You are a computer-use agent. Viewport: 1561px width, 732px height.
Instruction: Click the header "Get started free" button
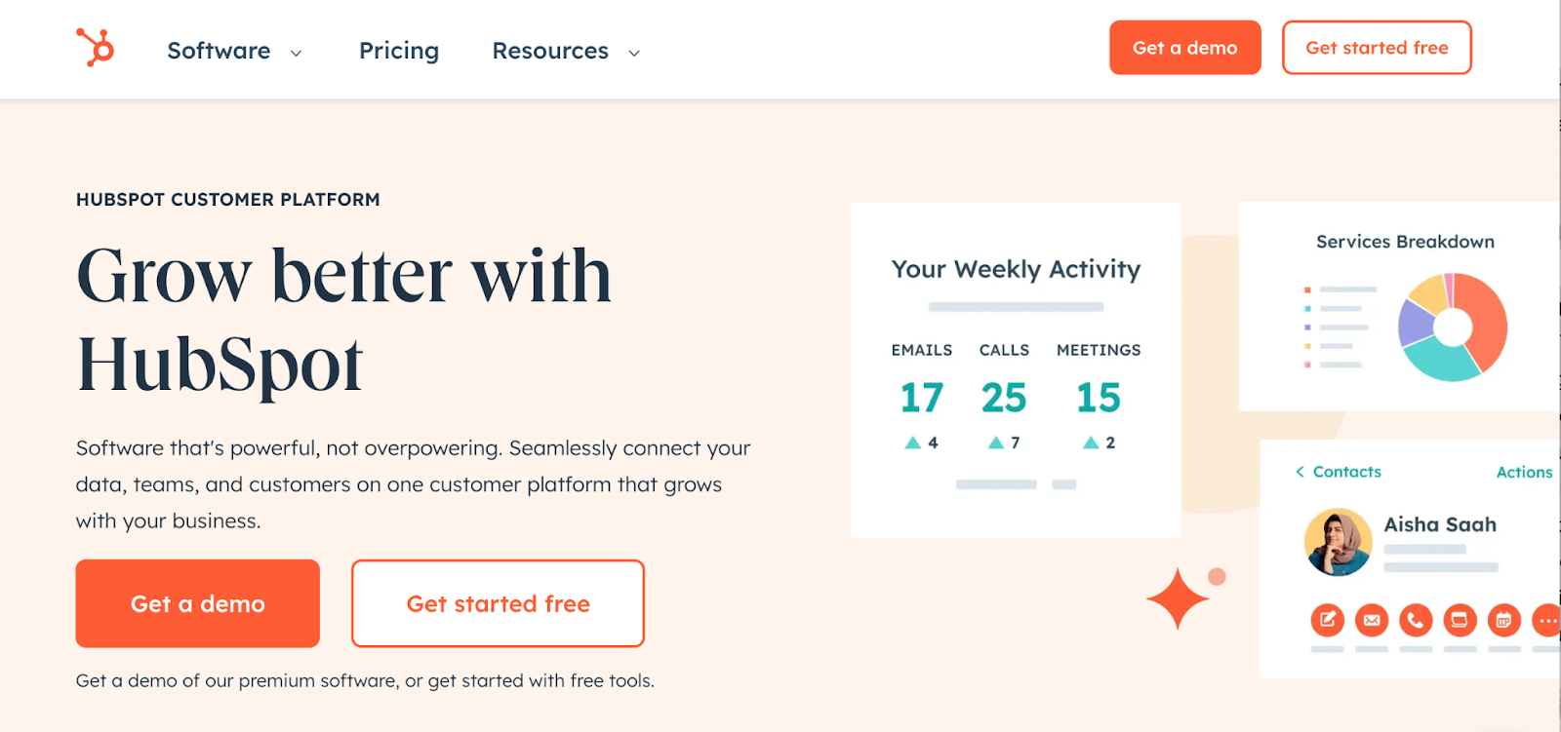click(1376, 48)
